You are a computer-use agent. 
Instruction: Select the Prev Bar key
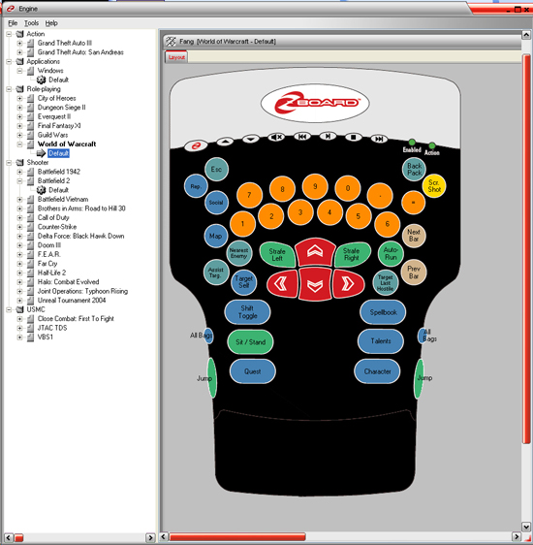coord(414,272)
